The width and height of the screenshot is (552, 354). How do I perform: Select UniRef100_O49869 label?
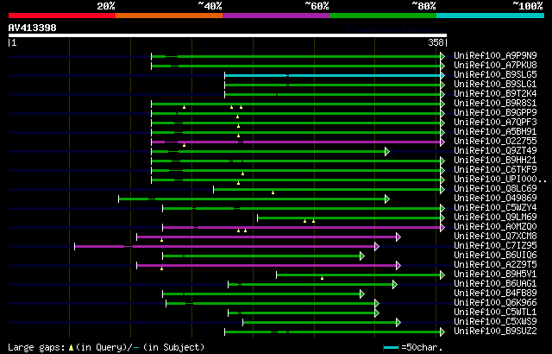[495, 199]
